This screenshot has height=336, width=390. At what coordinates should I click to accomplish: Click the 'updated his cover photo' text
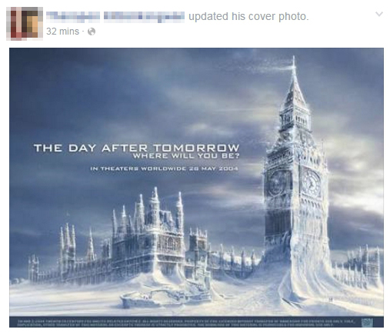point(248,16)
